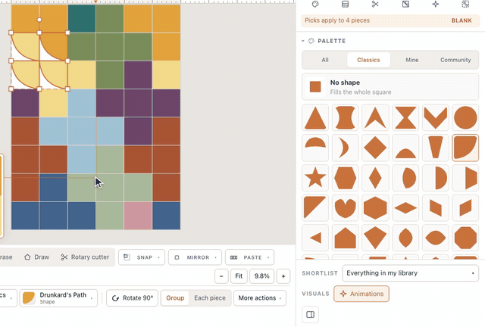This screenshot has width=485, height=327.
Task: Choose the triangle shape
Action: click(315, 118)
